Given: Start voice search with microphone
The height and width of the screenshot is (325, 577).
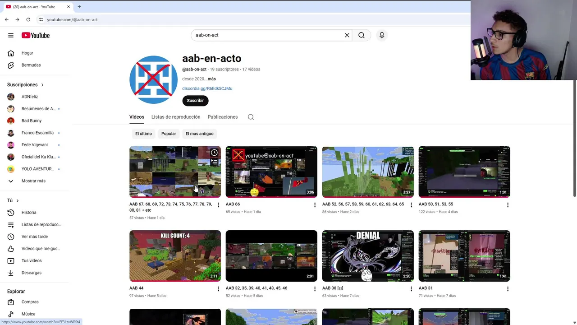Looking at the screenshot, I should coord(382,35).
